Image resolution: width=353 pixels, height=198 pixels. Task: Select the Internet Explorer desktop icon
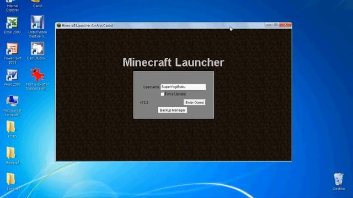pos(12,6)
